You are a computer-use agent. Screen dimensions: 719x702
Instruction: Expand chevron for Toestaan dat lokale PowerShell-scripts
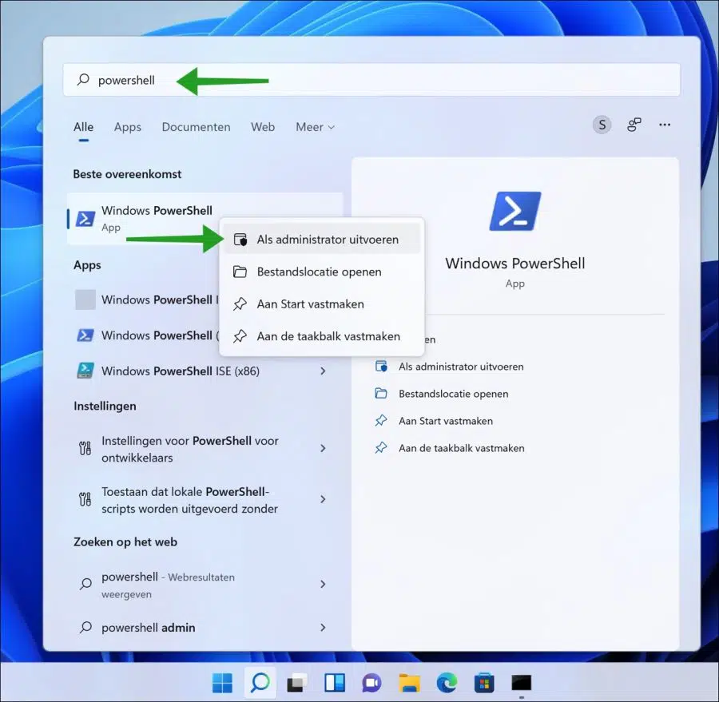pyautogui.click(x=324, y=499)
